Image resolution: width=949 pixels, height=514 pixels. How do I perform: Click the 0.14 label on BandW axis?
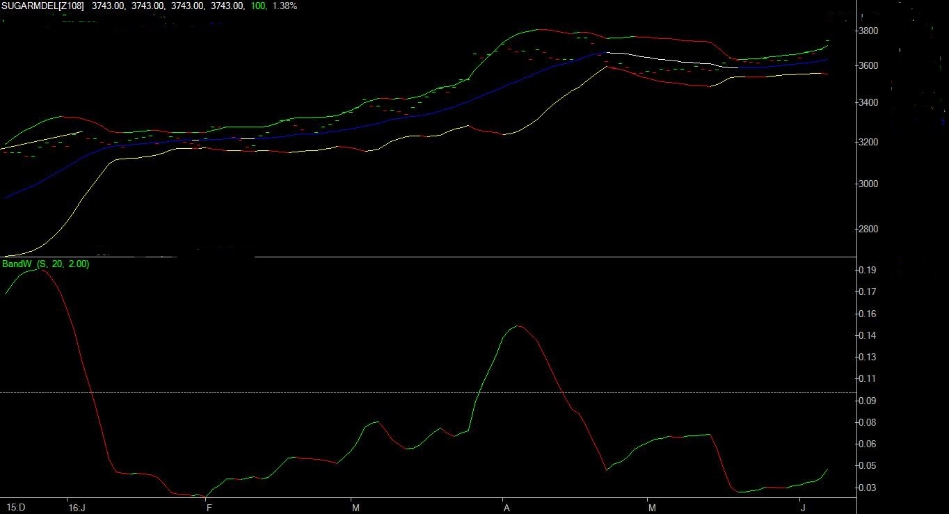point(867,336)
